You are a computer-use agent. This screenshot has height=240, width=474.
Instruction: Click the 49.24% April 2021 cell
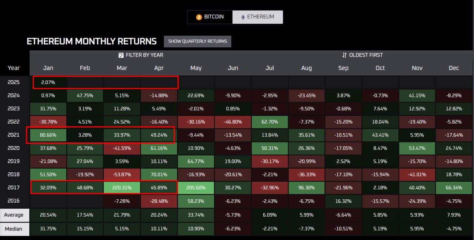coord(159,135)
